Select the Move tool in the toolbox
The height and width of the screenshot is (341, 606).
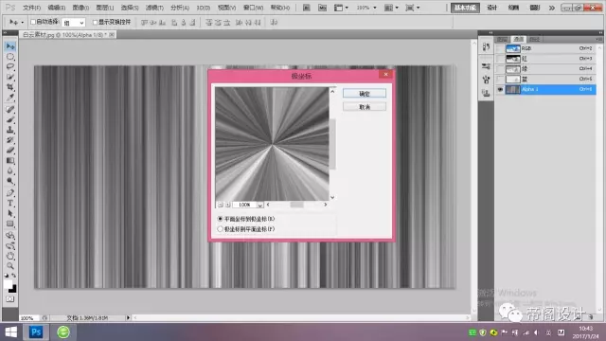coord(10,46)
